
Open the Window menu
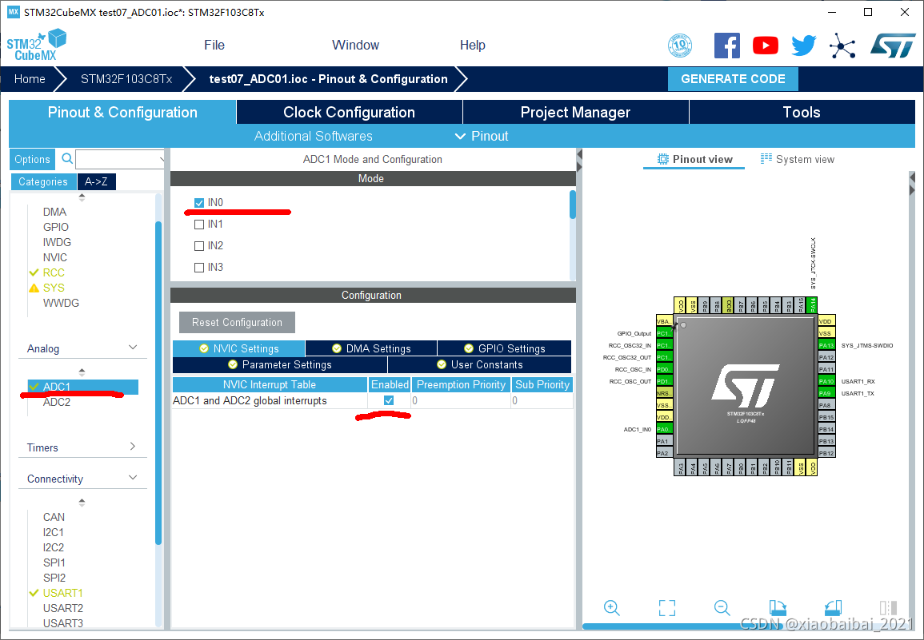point(355,46)
